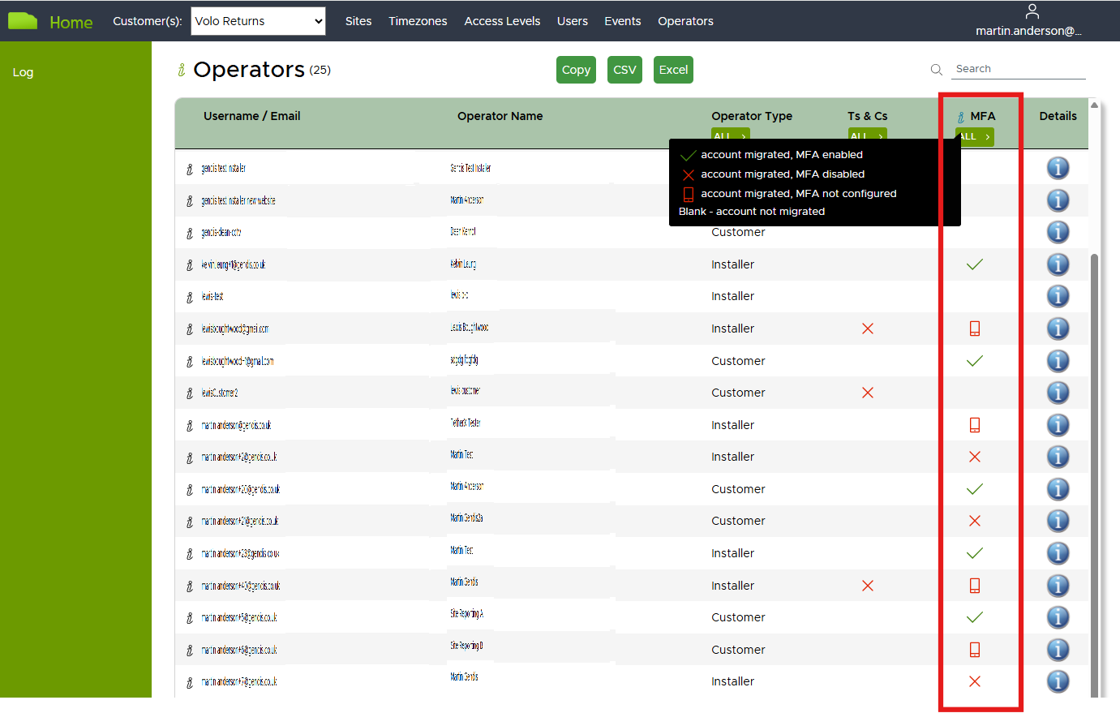Viewport: 1120px width, 713px height.
Task: Open the ALL filter under Operator Type
Action: 730,136
